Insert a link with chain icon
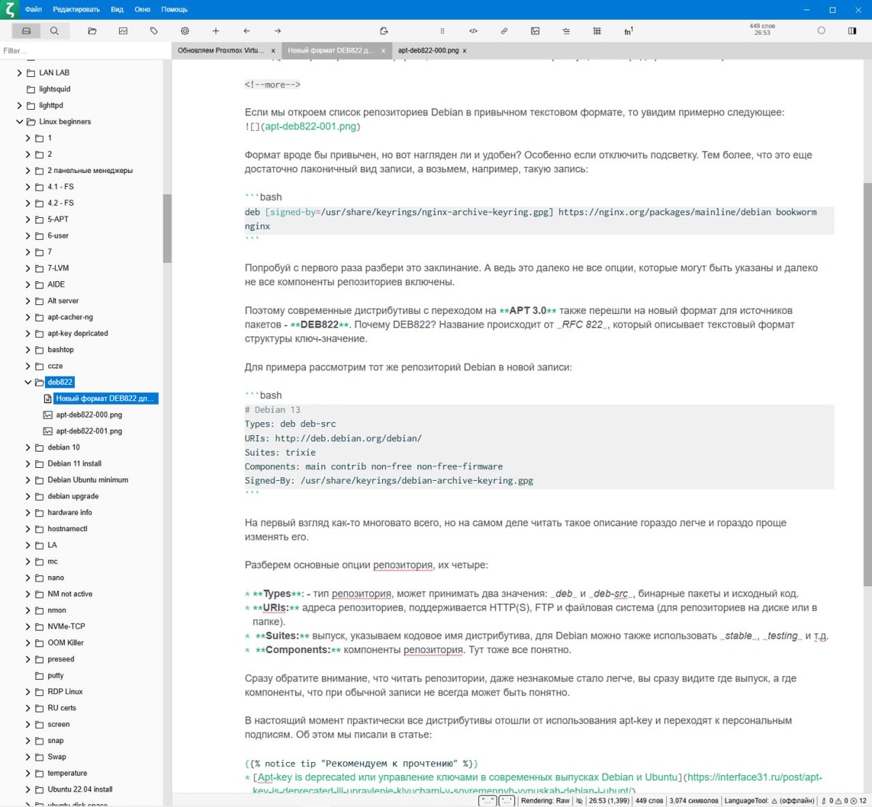 504,31
